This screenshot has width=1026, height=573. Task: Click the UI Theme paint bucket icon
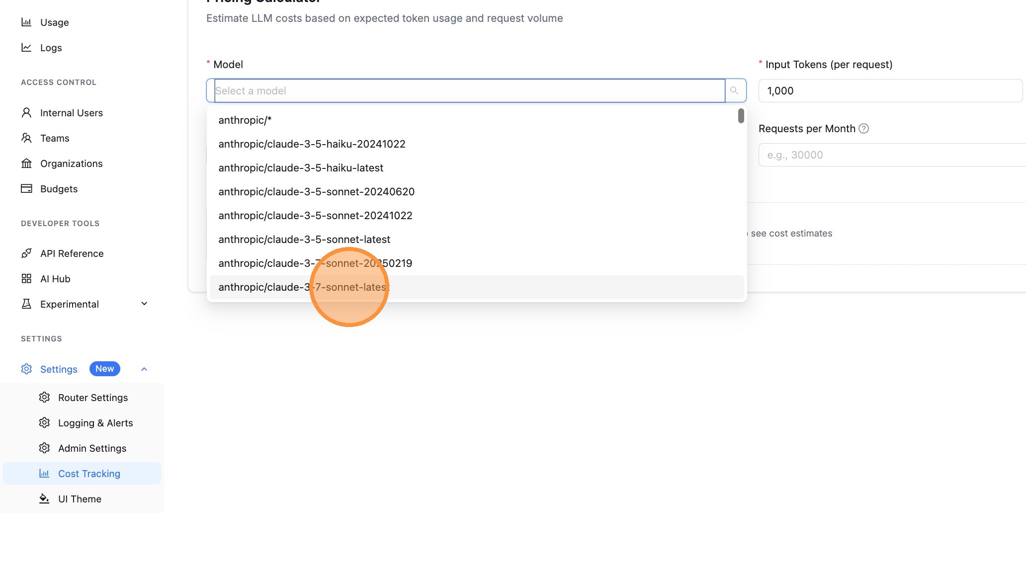click(x=44, y=499)
